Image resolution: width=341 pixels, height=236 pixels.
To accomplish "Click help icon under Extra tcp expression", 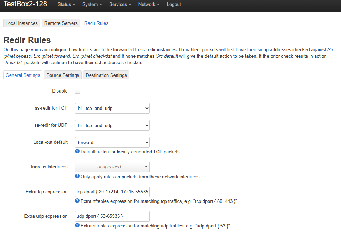I will 77,201.
